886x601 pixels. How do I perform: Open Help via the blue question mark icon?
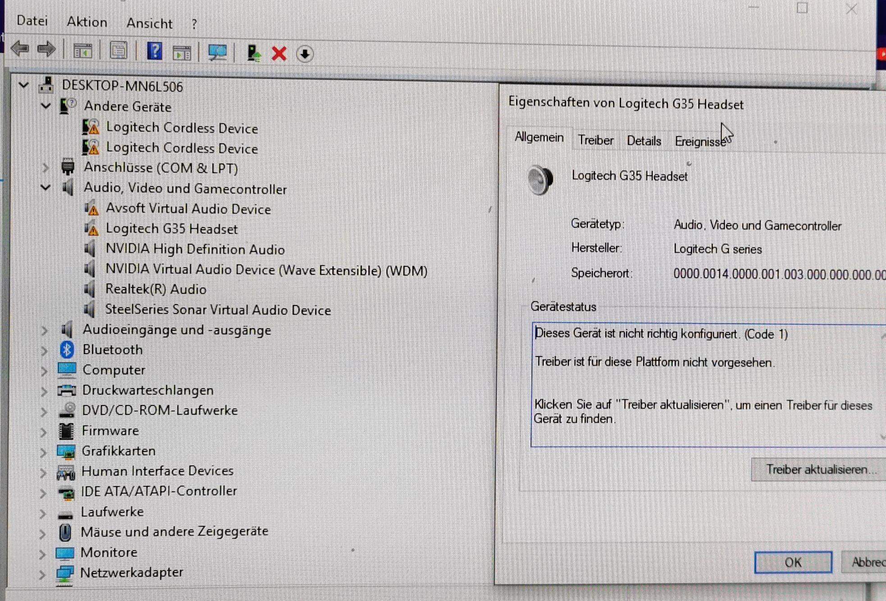[x=155, y=51]
